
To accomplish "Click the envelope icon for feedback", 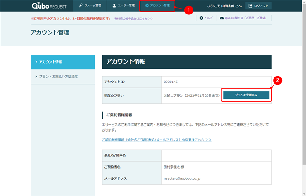I will [x=222, y=18].
